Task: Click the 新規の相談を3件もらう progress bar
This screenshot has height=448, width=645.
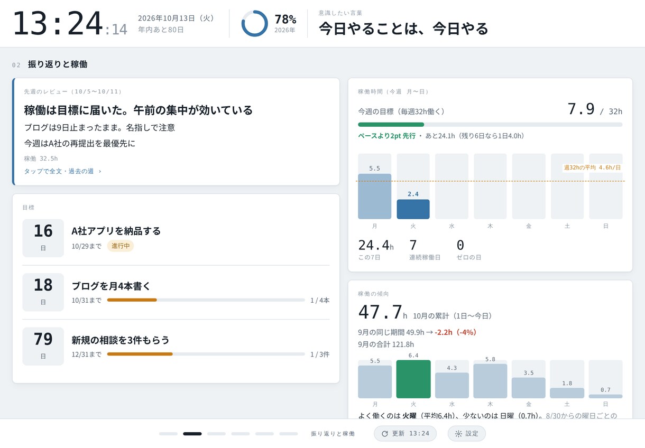Action: [x=206, y=354]
